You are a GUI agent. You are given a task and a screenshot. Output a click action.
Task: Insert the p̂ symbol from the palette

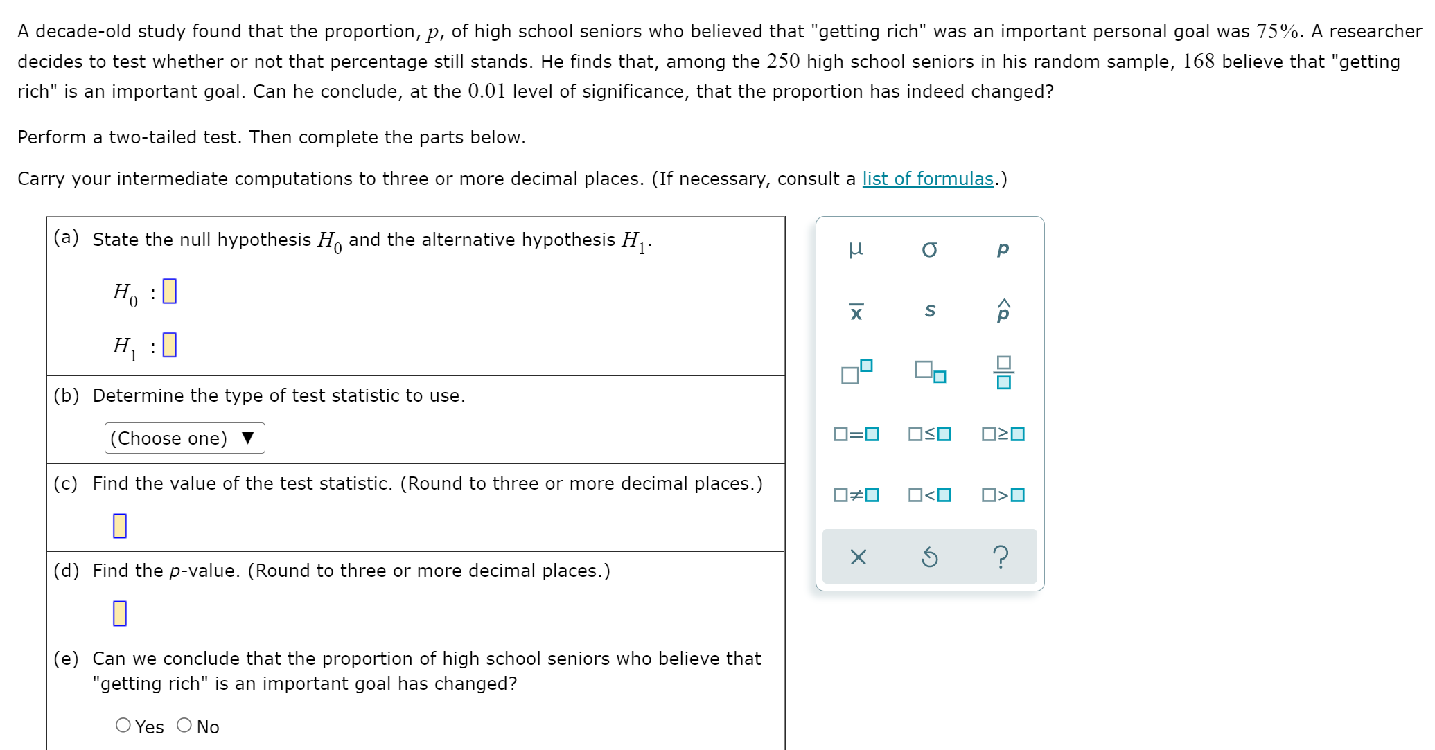click(1003, 311)
